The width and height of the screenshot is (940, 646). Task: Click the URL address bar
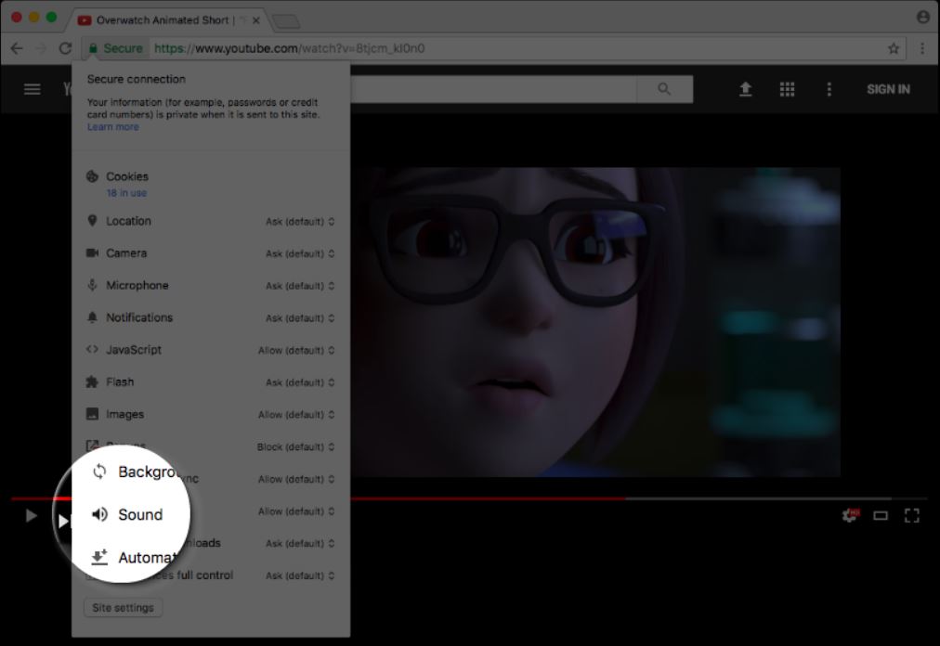point(491,48)
